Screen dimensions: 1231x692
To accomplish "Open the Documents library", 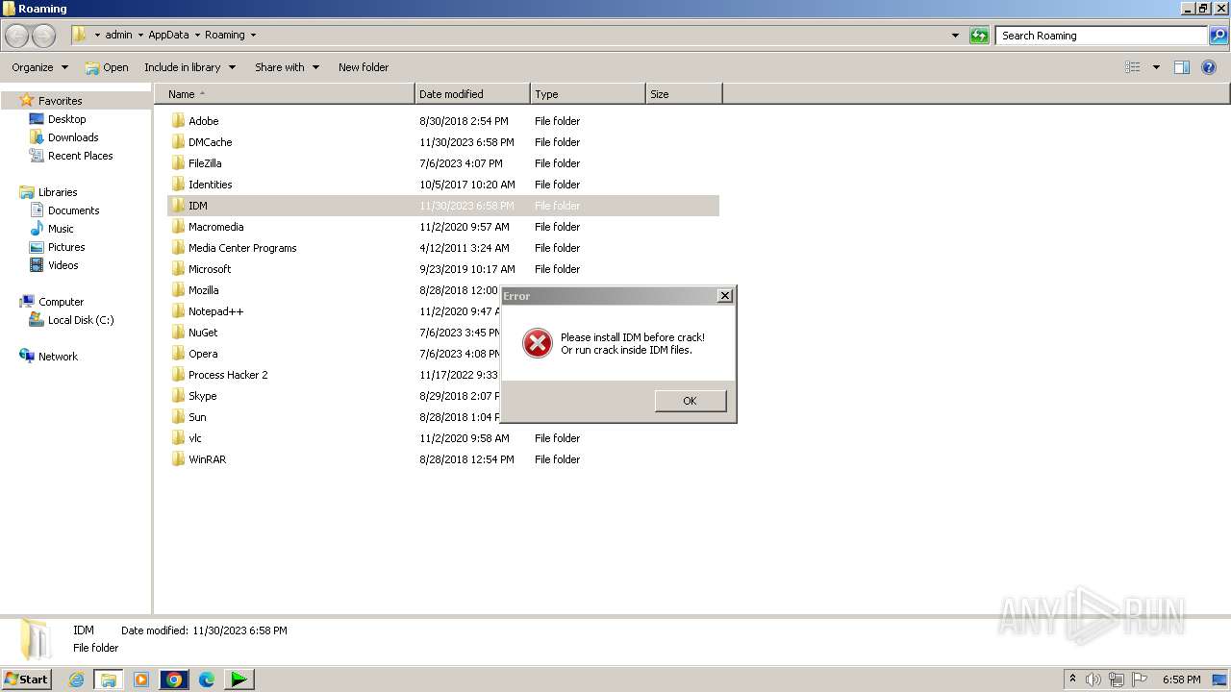I will point(73,210).
